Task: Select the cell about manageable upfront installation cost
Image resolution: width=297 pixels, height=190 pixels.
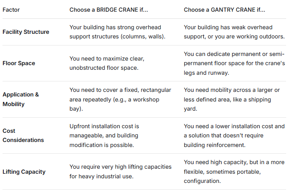Action: coord(110,135)
